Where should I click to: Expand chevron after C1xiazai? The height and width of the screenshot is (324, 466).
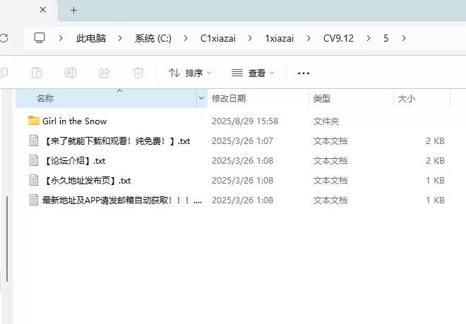(x=250, y=38)
